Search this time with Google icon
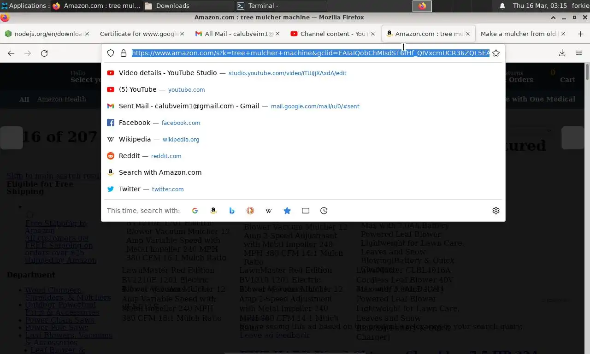Screen dimensions: 590x354 195,211
